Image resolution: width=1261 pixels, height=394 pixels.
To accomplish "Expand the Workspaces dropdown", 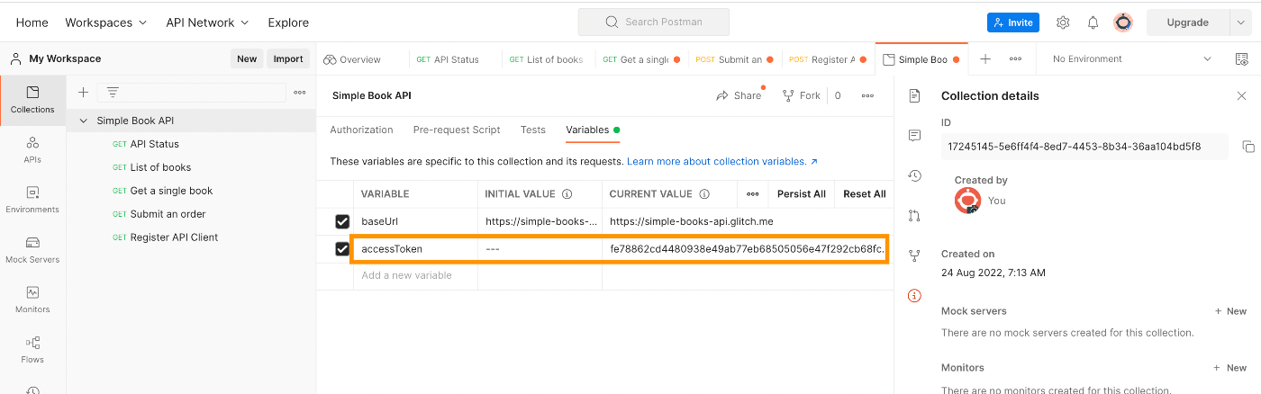I will (x=105, y=22).
